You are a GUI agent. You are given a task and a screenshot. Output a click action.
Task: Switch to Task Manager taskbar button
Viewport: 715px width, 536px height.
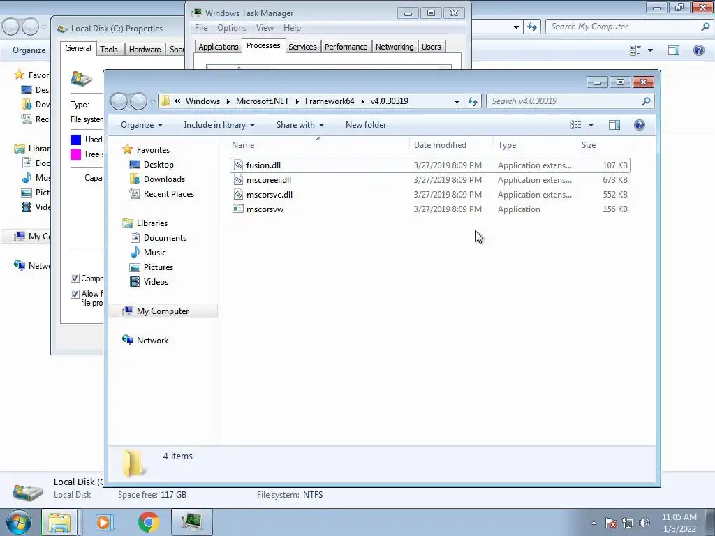[x=192, y=522]
